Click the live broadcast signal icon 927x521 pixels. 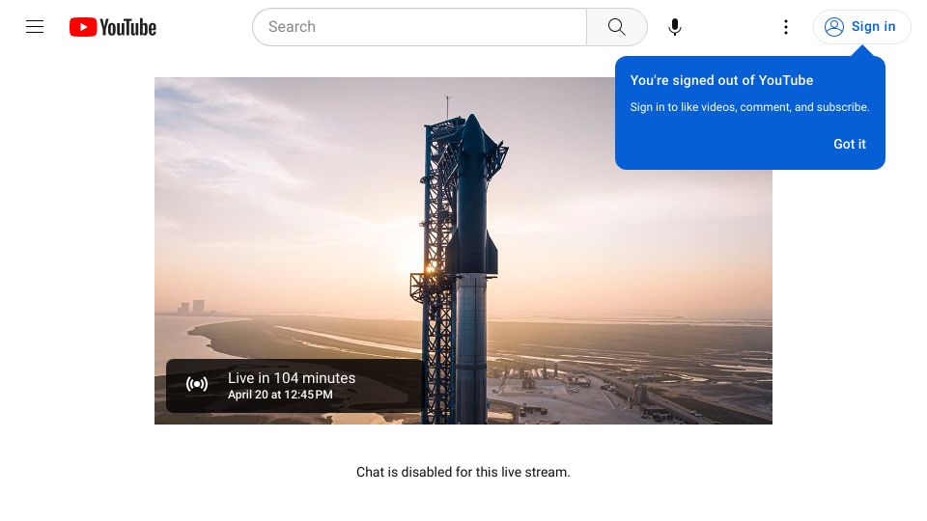pos(197,385)
